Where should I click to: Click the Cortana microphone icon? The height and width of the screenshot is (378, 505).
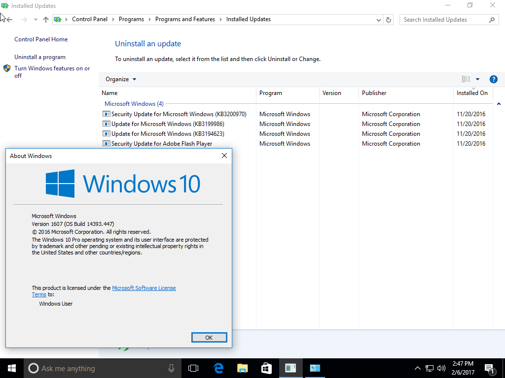tap(171, 368)
